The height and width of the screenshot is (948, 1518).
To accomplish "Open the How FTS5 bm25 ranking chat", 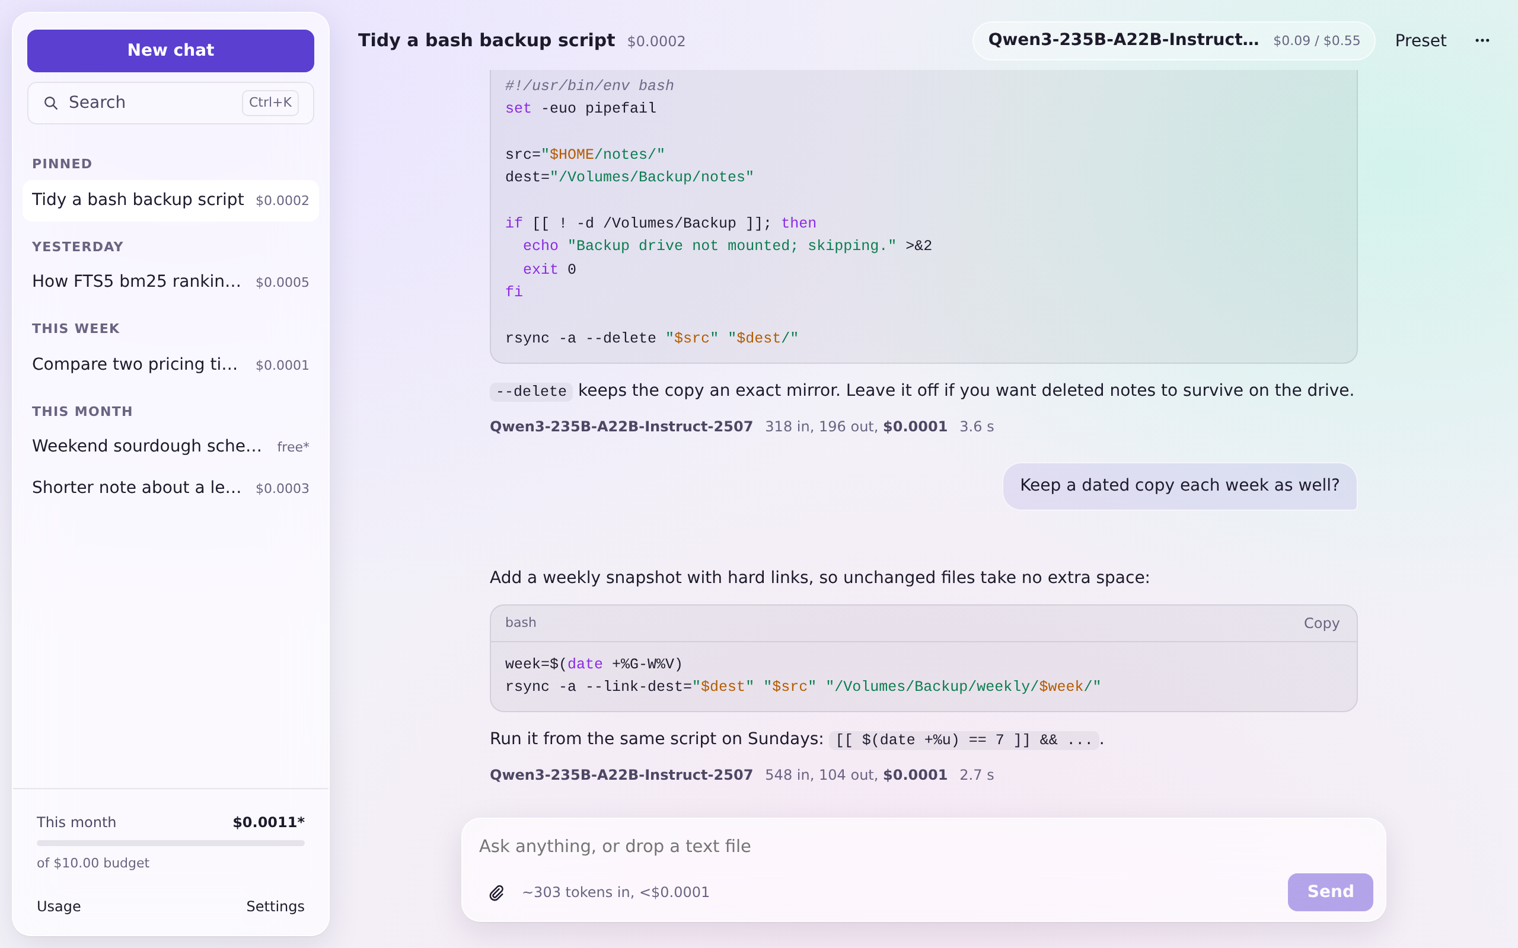I will pyautogui.click(x=171, y=281).
